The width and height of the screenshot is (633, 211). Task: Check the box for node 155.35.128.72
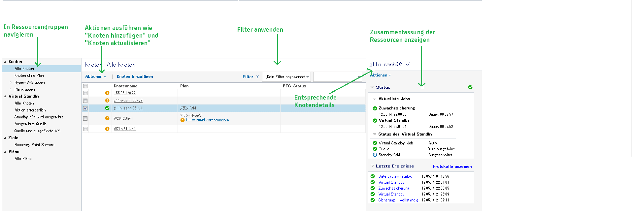coord(85,93)
